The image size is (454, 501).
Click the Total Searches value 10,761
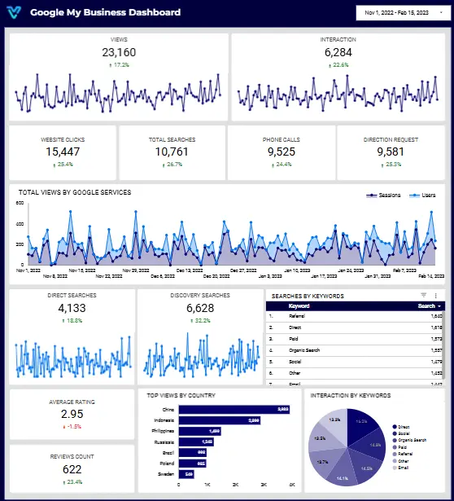pyautogui.click(x=172, y=152)
